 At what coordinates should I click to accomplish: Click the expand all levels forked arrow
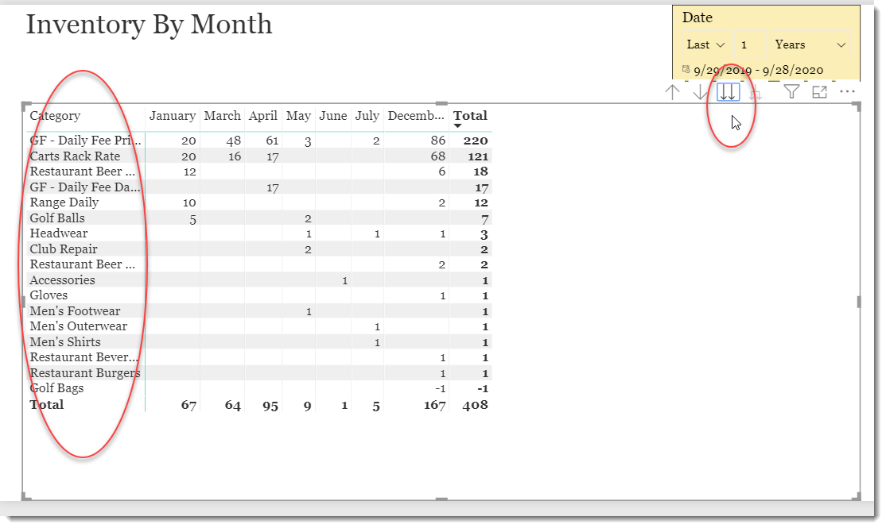[756, 91]
